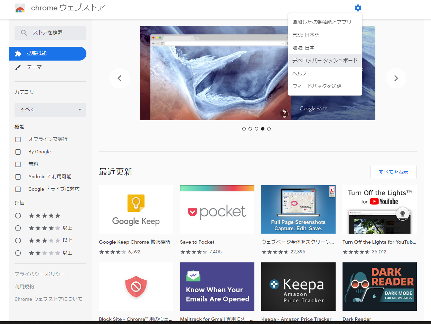Open 追加した拡張機能とアプリ menu item
This screenshot has width=431, height=324.
(x=325, y=22)
